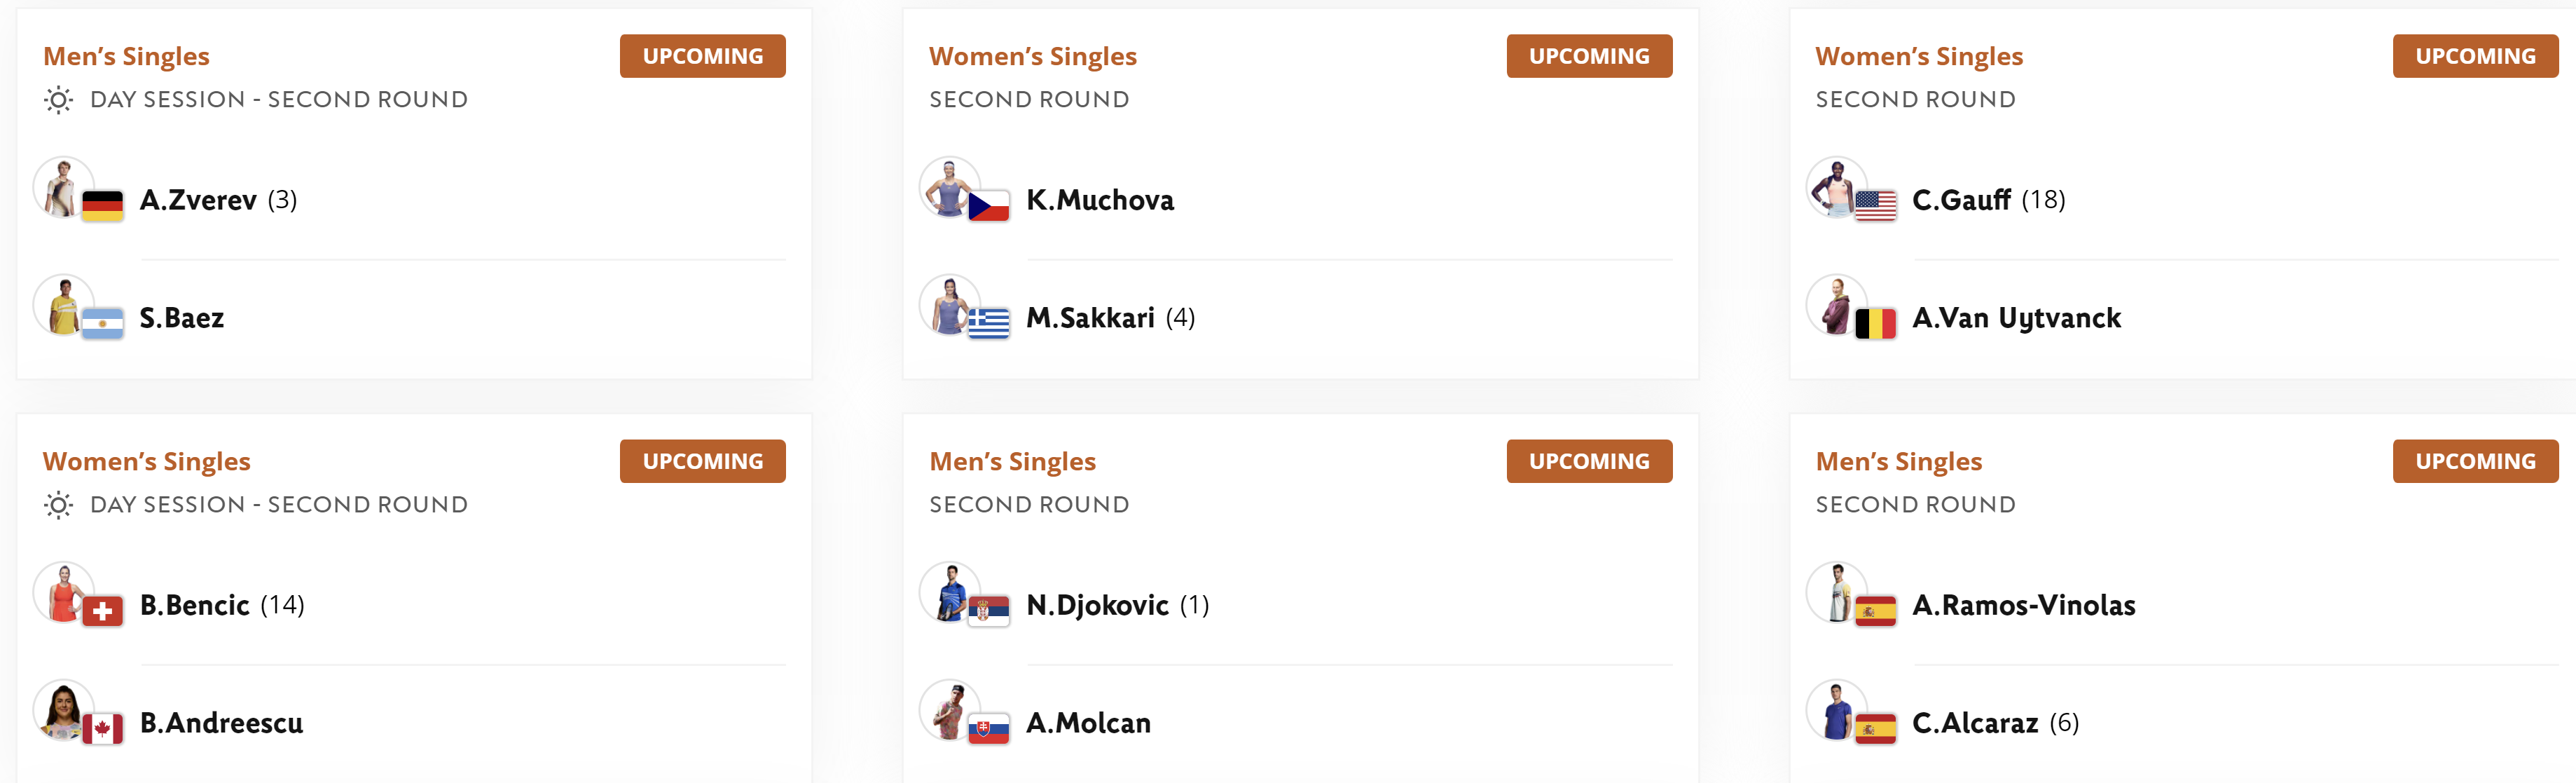2576x783 pixels.
Task: Click UPCOMING button on Djokovic vs Molcan match
Action: point(1589,461)
